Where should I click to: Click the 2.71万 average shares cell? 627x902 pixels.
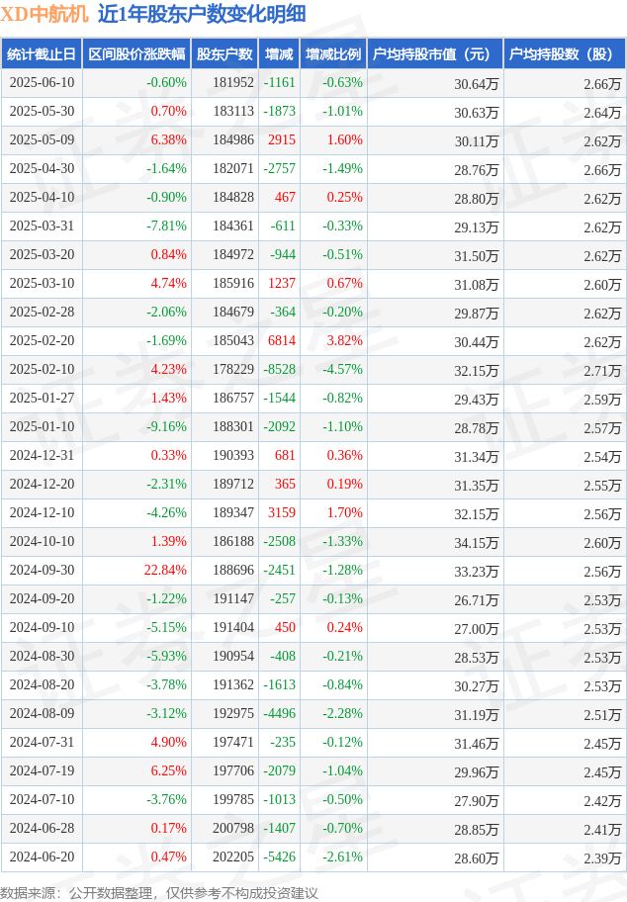pos(565,369)
